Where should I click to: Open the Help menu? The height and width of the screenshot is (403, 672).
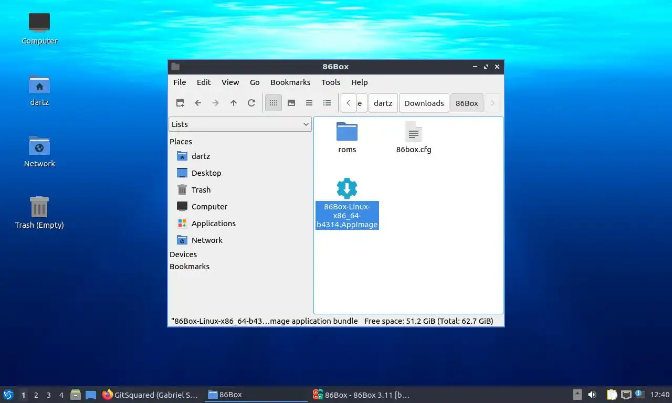(x=359, y=82)
